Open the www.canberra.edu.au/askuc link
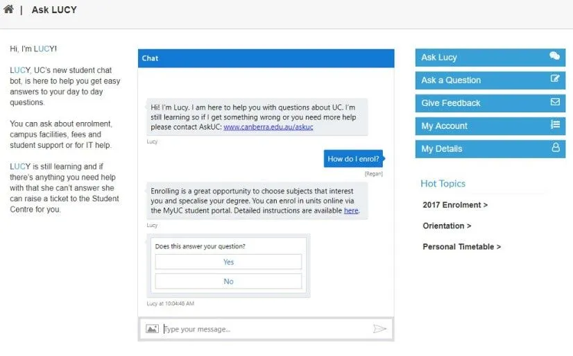This screenshot has width=573, height=356. coord(268,127)
